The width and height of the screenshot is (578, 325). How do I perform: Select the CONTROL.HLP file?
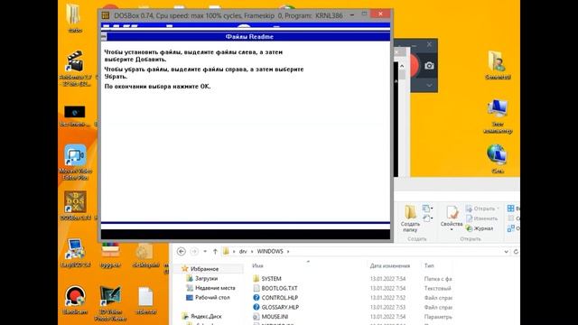(275, 297)
